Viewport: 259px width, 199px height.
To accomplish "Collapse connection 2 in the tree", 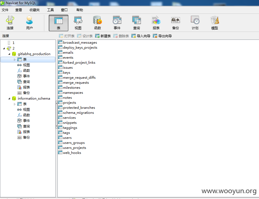I will tap(4, 48).
